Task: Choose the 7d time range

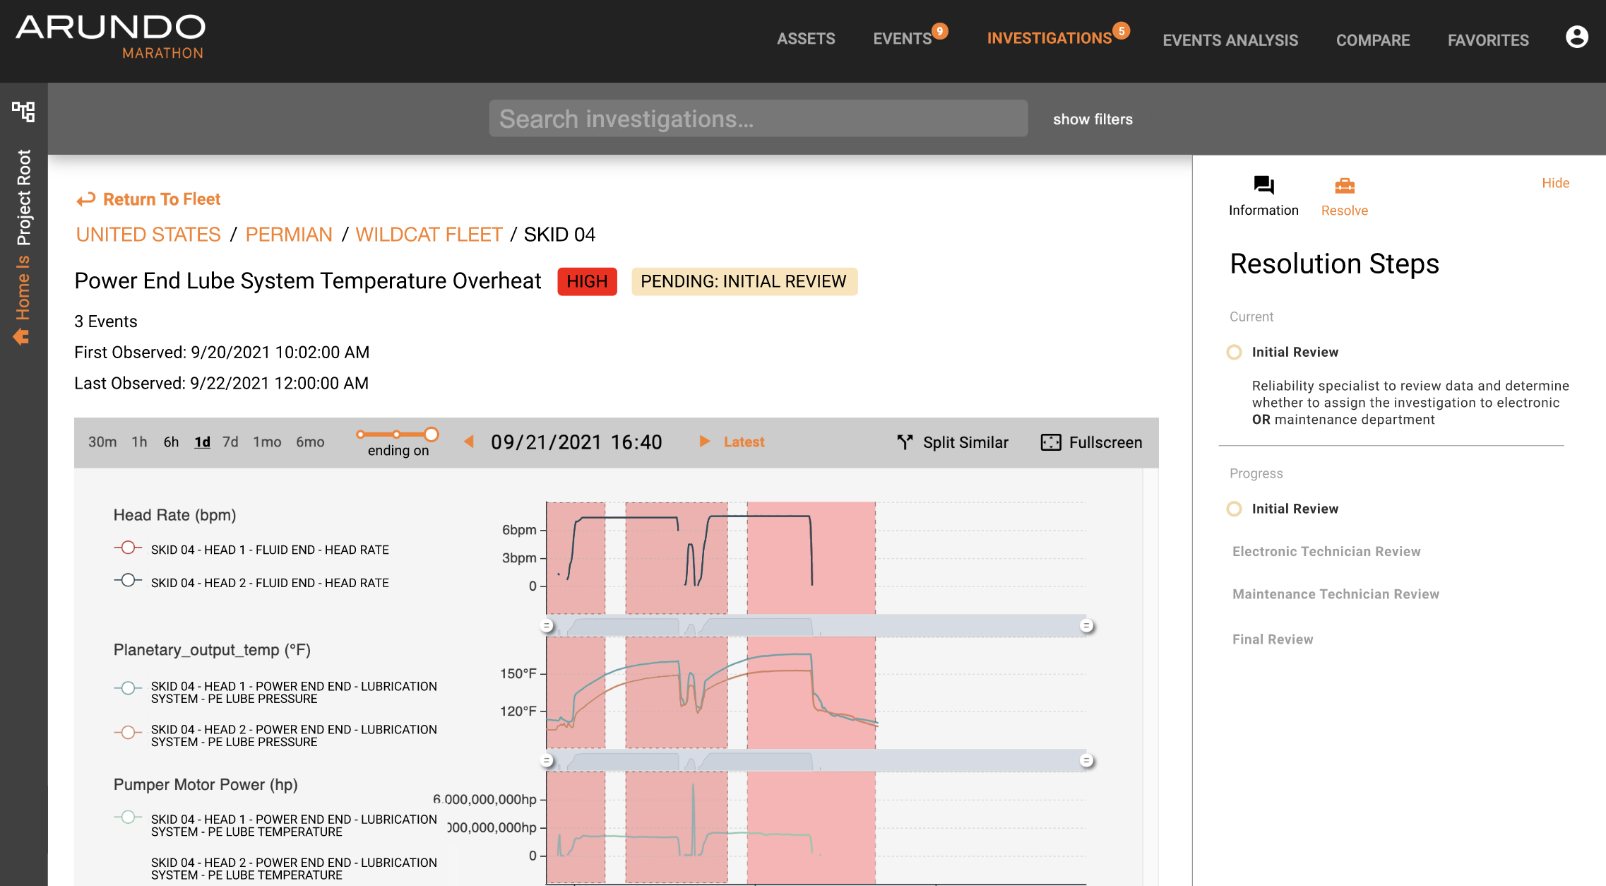Action: tap(230, 442)
